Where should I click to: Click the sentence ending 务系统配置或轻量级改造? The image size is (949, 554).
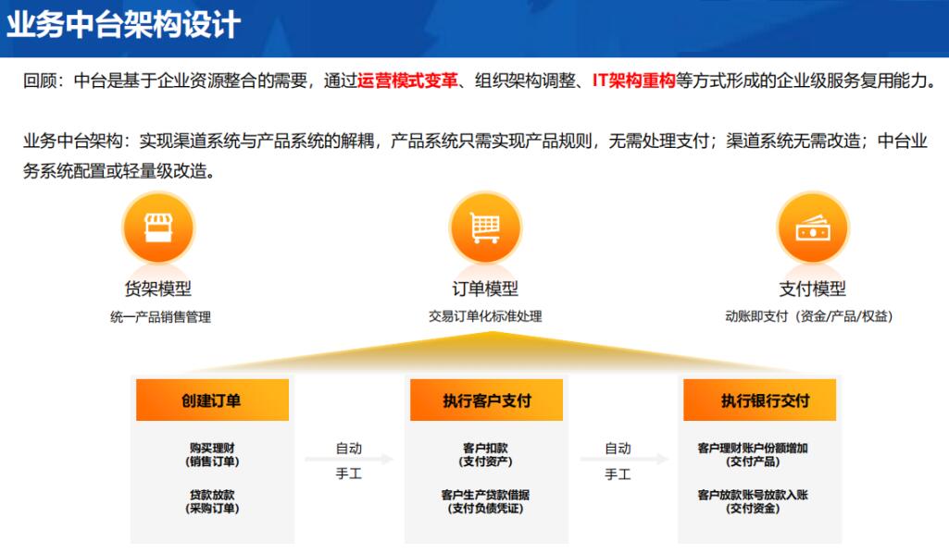point(119,171)
